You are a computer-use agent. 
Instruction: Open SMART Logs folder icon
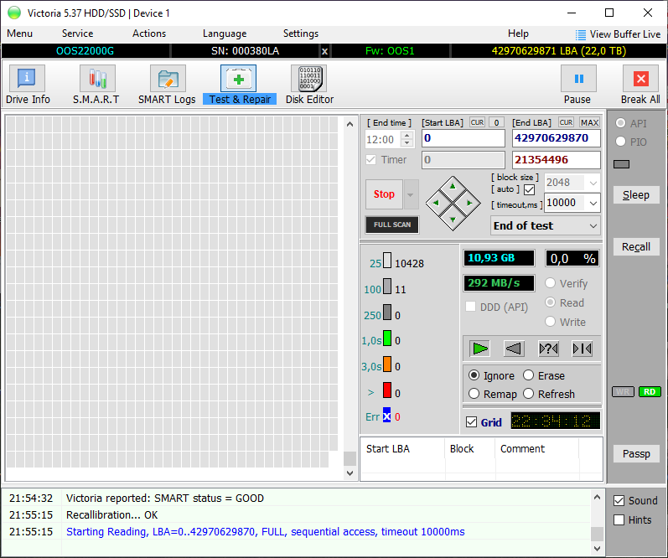(x=168, y=79)
